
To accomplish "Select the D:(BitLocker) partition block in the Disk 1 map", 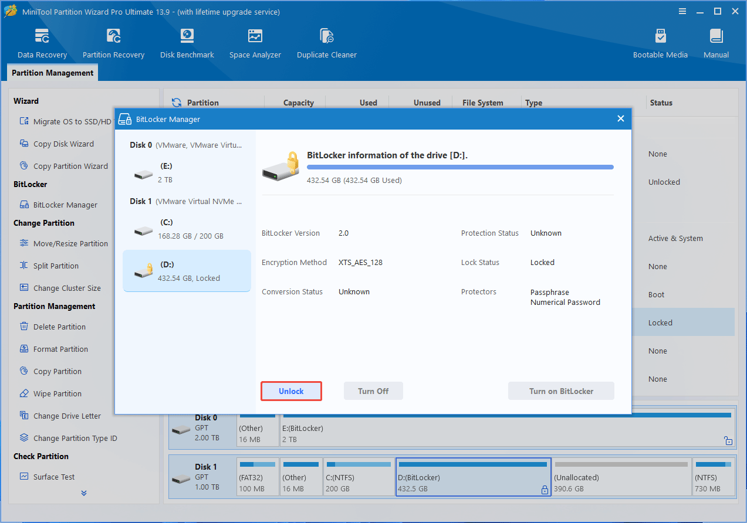I will click(473, 477).
